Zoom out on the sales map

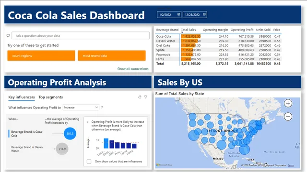pyautogui.click(x=288, y=117)
